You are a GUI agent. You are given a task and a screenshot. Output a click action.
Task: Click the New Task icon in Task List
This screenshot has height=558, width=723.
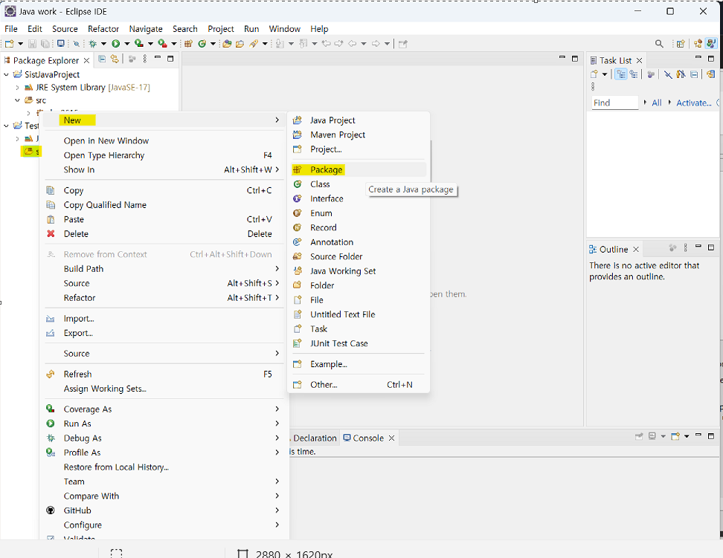(x=594, y=74)
